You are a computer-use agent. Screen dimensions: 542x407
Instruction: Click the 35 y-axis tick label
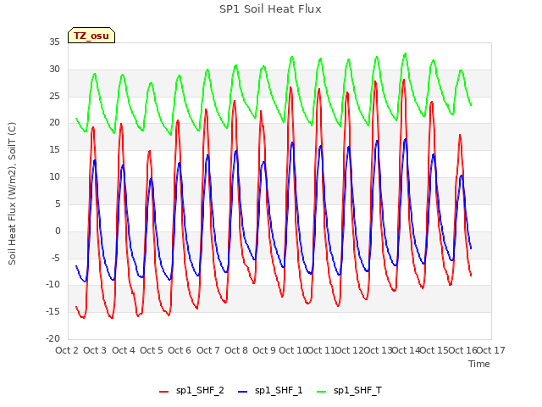click(x=54, y=42)
